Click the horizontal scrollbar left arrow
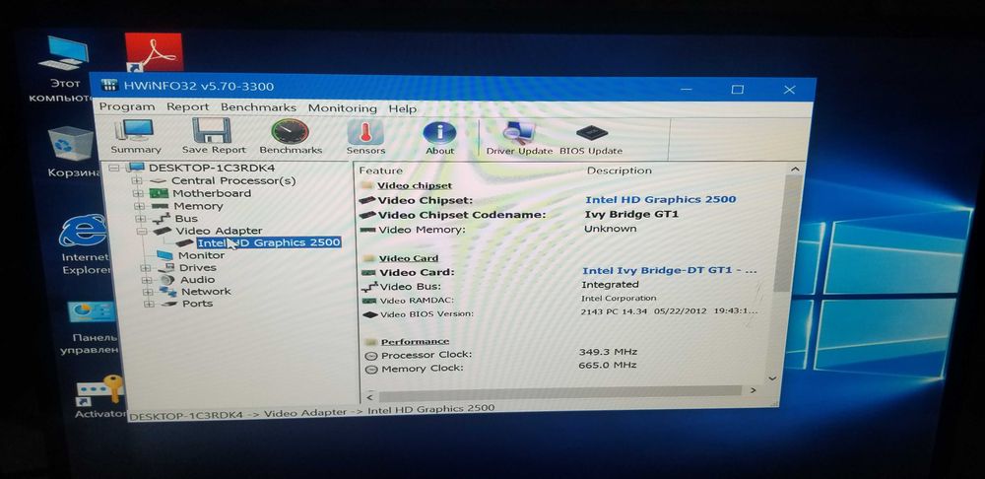 coord(370,397)
